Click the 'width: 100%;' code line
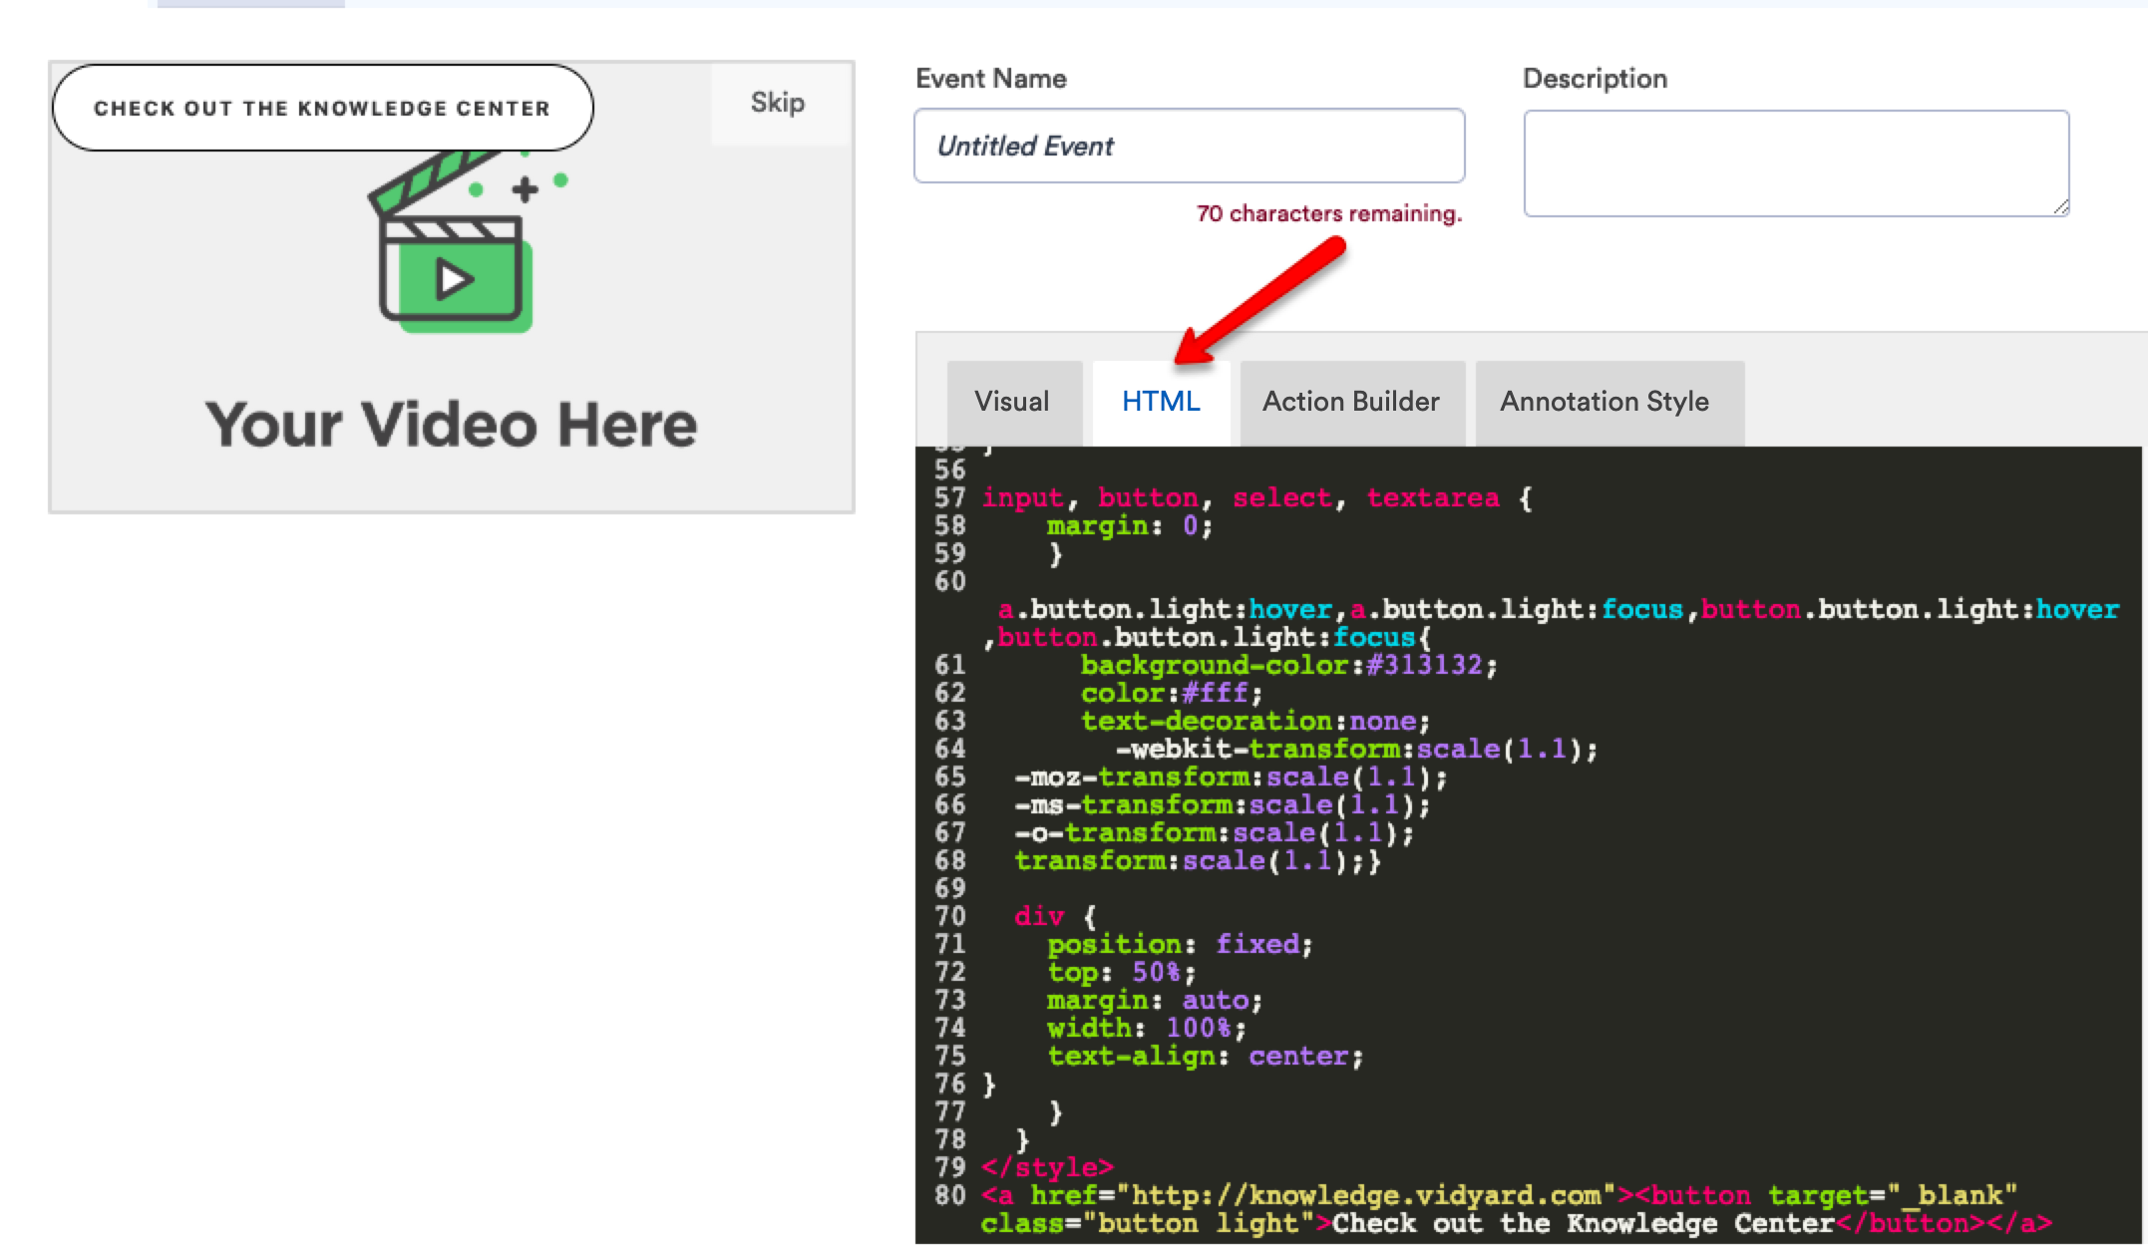This screenshot has height=1248, width=2148. point(1146,1028)
